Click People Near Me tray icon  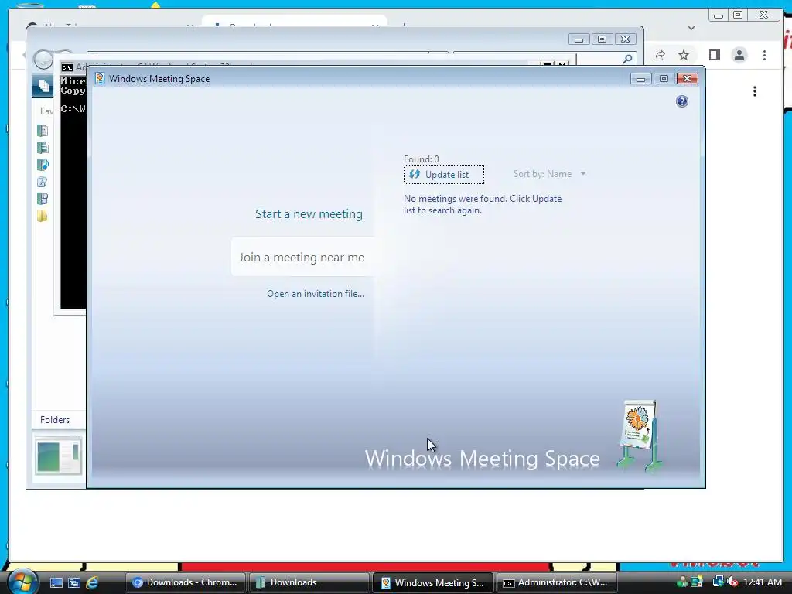[682, 582]
